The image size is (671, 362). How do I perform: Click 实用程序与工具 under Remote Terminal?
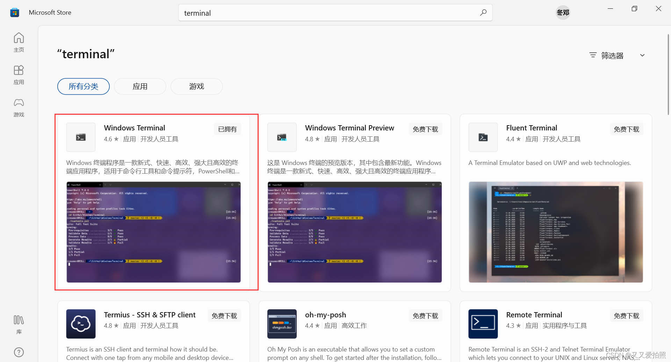[564, 326]
